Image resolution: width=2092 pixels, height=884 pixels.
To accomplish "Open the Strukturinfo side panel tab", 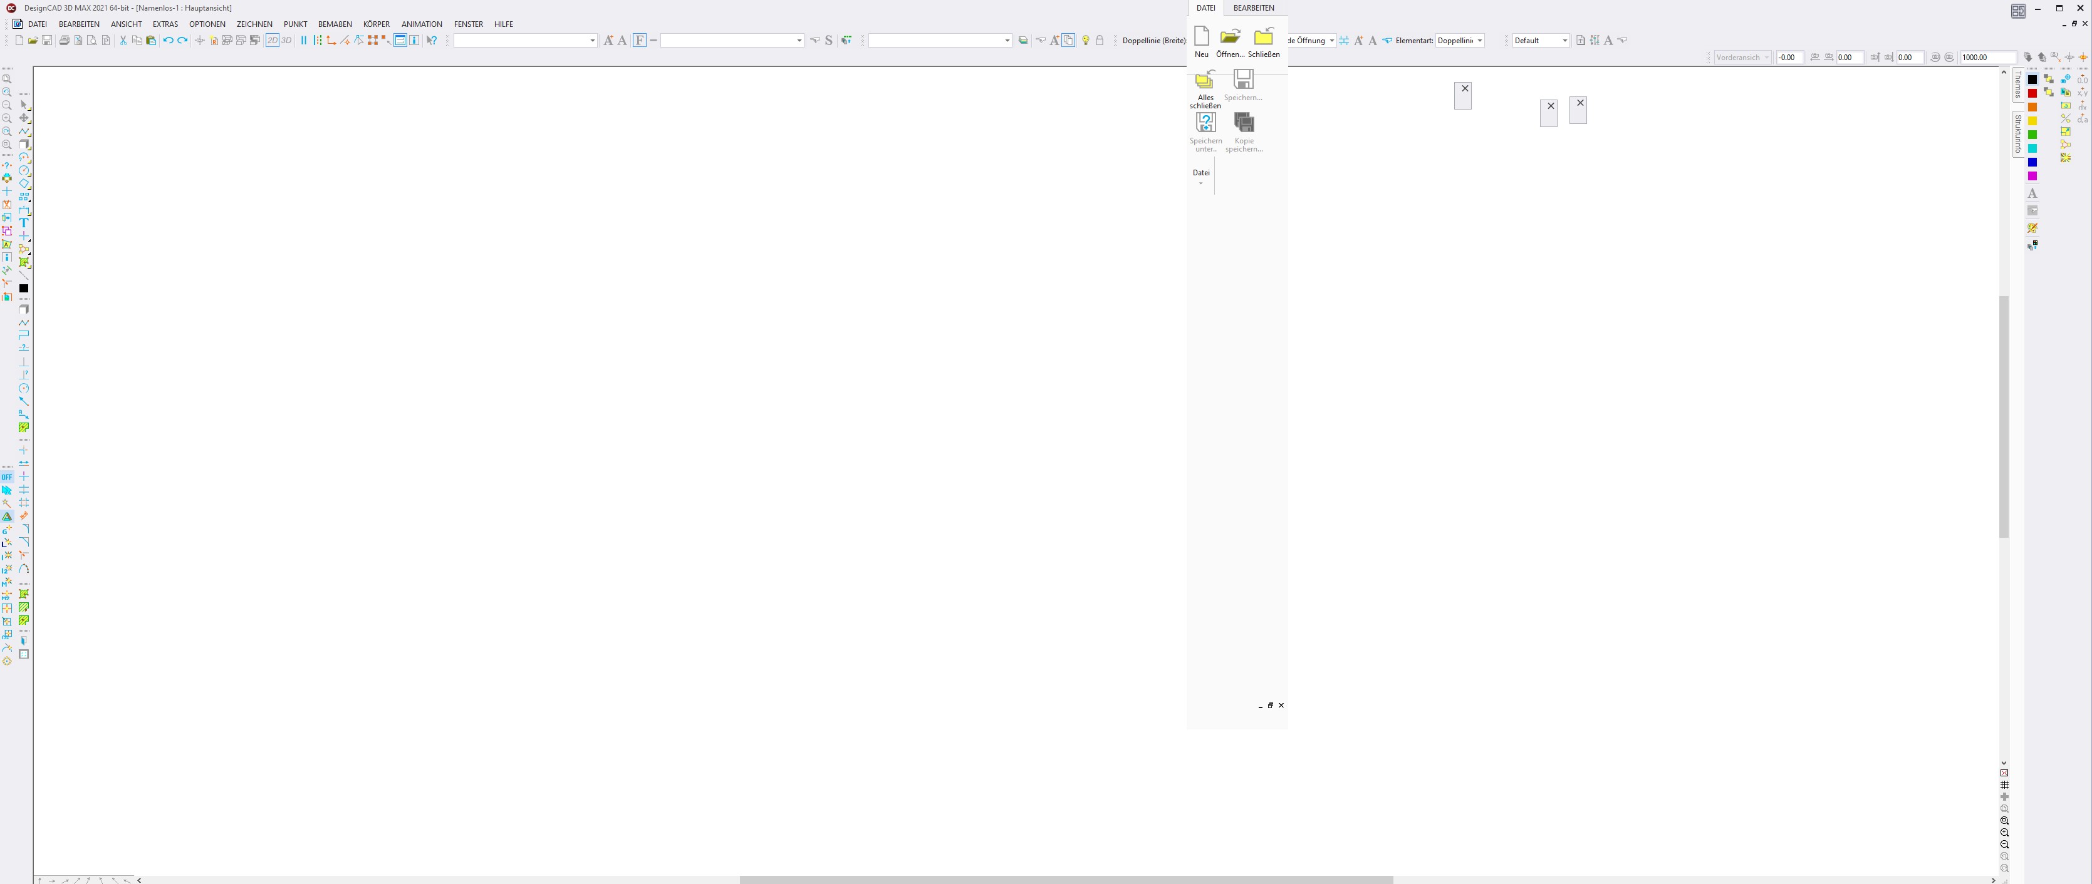I will (x=2017, y=134).
